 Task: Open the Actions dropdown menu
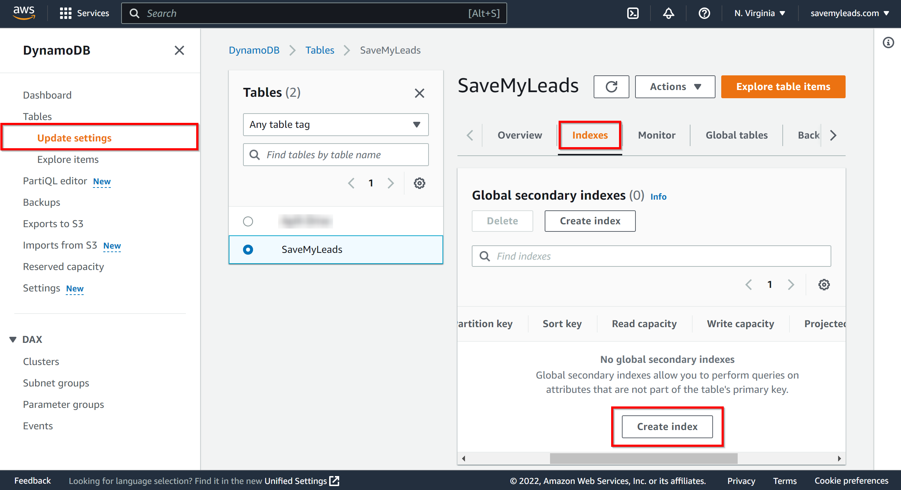(x=675, y=86)
